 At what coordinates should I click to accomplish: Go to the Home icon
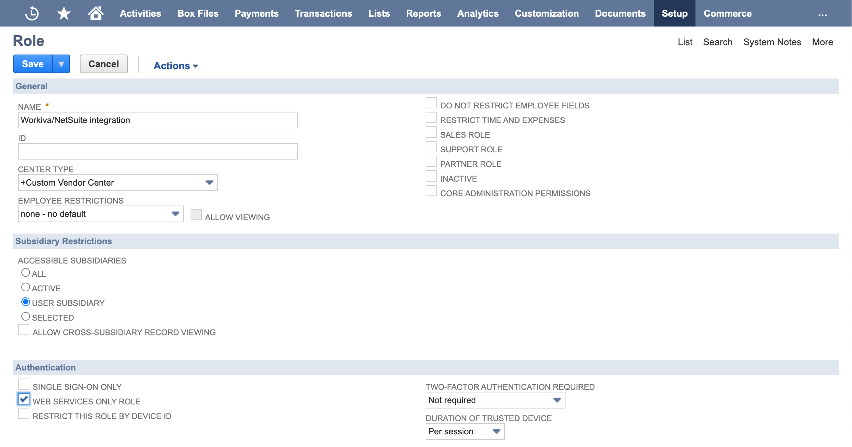[96, 13]
